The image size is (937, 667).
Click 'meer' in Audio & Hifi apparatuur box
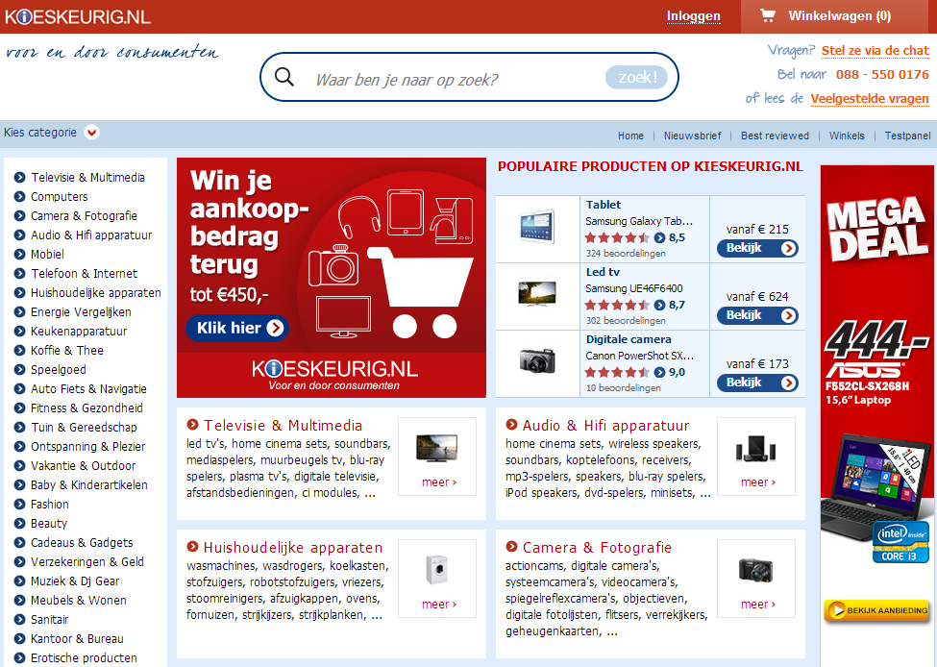[757, 482]
